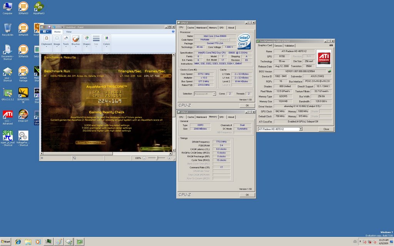The height and width of the screenshot is (246, 394).
Task: Open the Computer desktop icon
Action: (8, 8)
